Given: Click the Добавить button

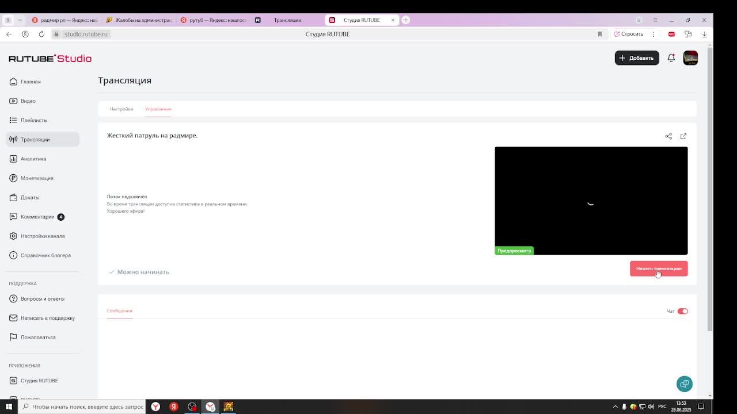Looking at the screenshot, I should point(637,58).
